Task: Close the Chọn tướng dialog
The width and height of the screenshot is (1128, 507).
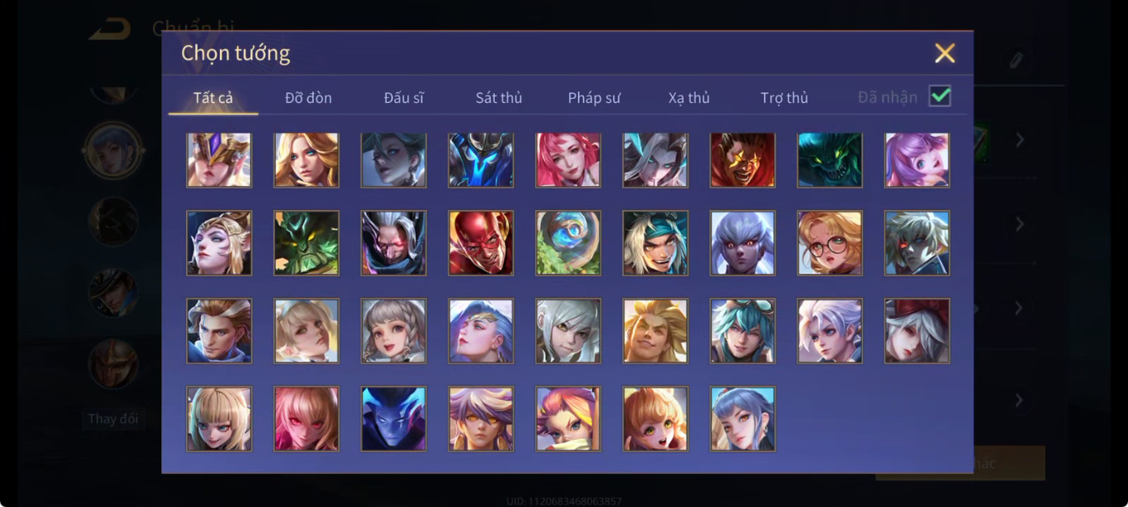Action: tap(945, 53)
